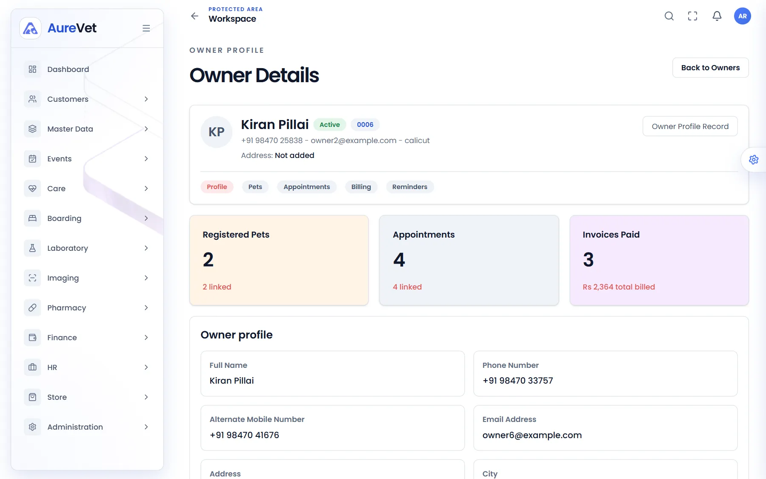Expand the Events submenu chevron
This screenshot has height=479, width=766.
146,158
